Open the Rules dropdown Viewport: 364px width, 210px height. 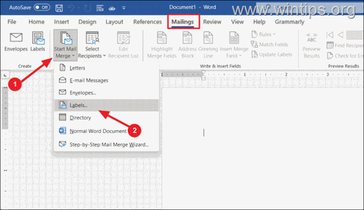(x=263, y=34)
